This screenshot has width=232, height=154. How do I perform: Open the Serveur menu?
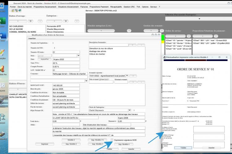pos(153,7)
